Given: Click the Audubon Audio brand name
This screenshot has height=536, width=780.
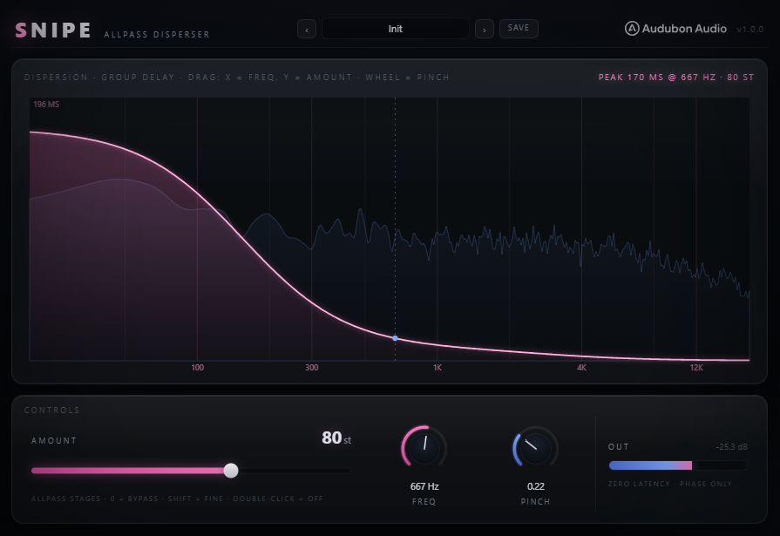Looking at the screenshot, I should tap(684, 29).
